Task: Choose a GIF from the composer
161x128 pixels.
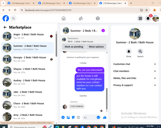Action: pos(78,117)
